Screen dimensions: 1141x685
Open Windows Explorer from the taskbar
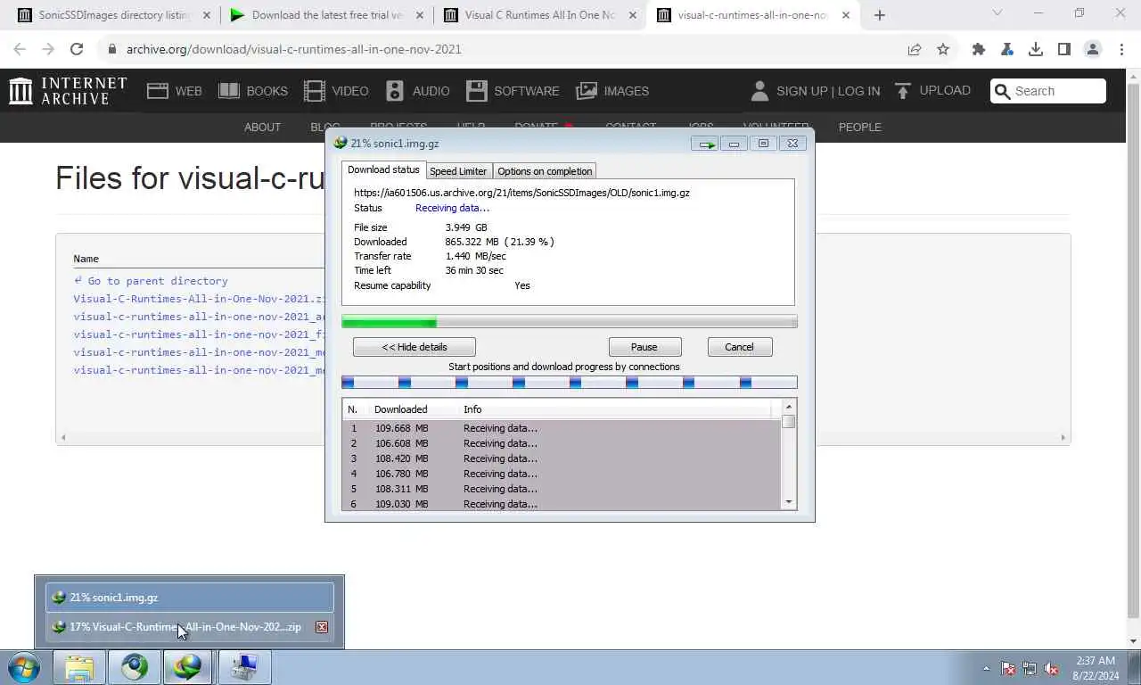(x=79, y=667)
